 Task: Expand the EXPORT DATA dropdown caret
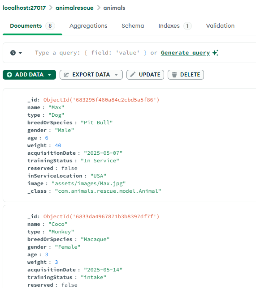[x=116, y=75]
